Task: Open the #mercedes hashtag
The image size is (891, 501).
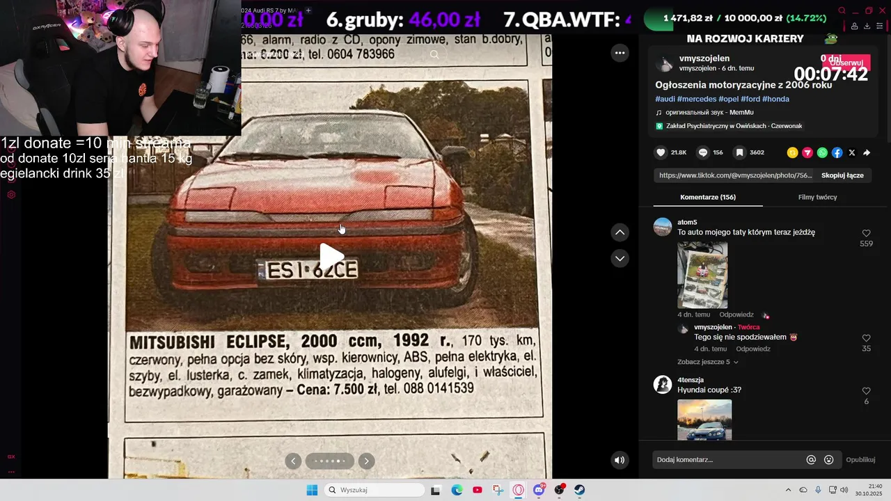Action: click(697, 99)
